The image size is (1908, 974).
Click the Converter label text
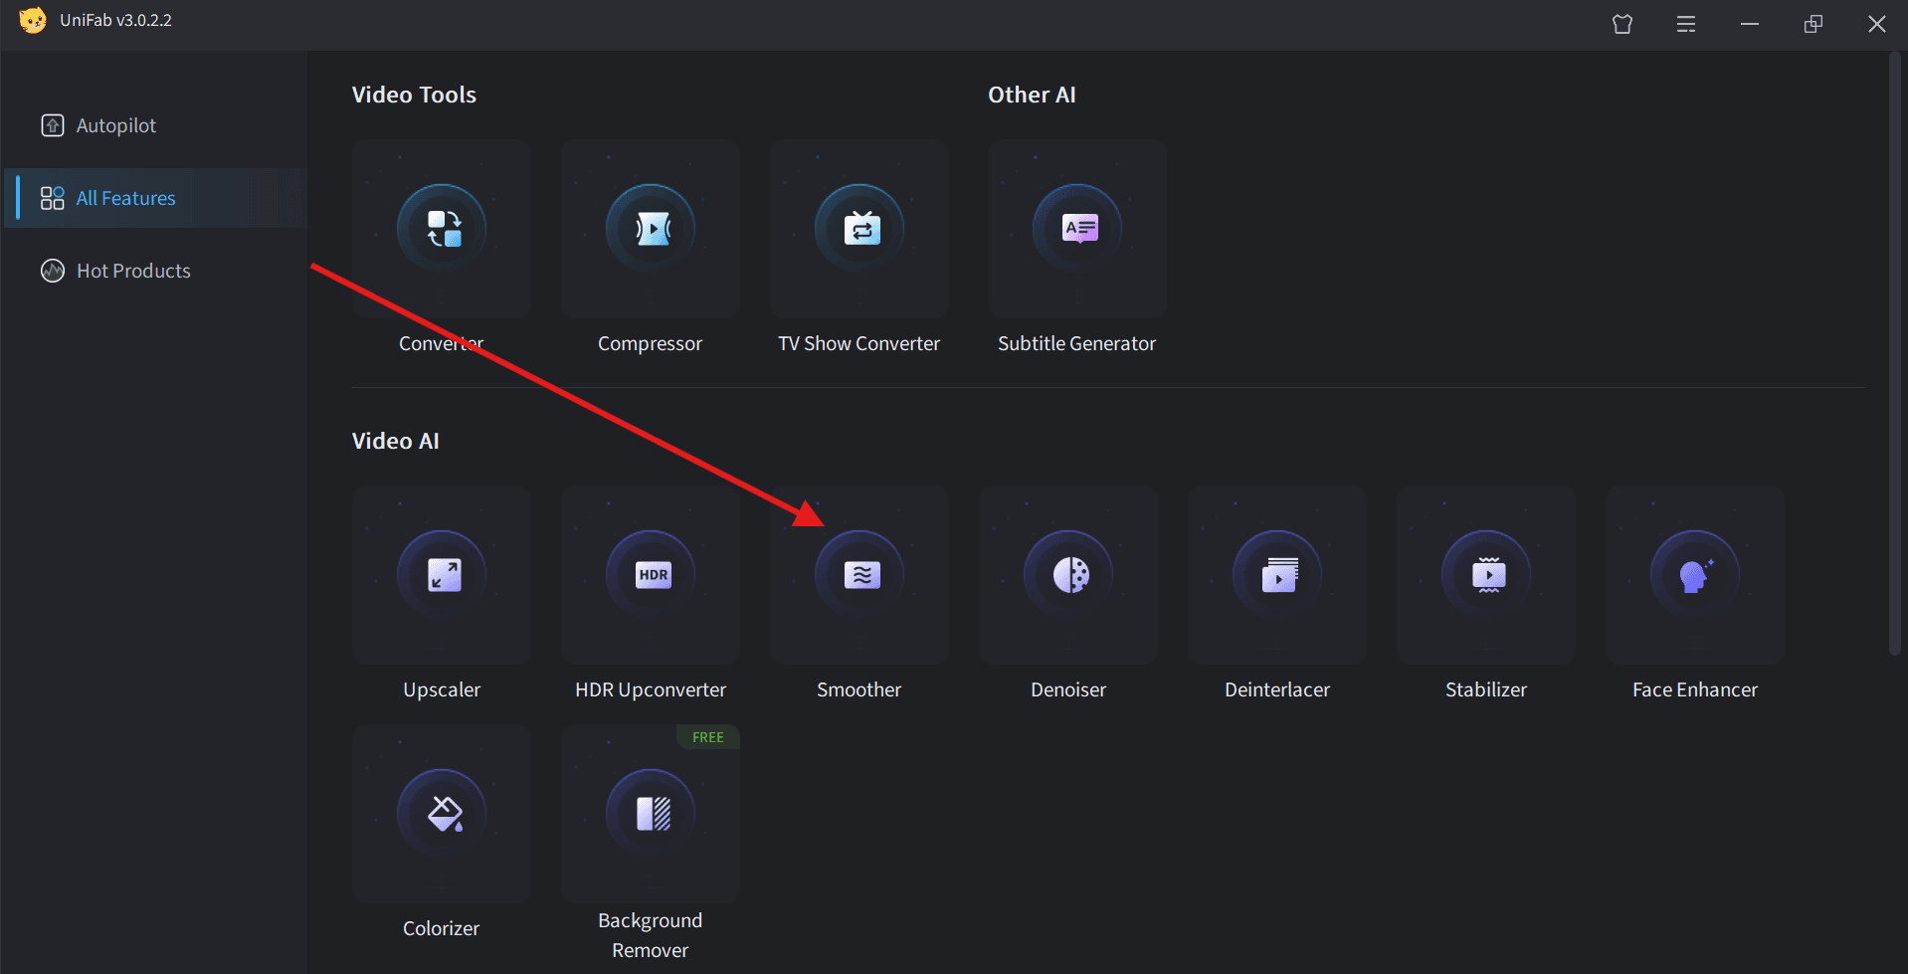point(442,343)
